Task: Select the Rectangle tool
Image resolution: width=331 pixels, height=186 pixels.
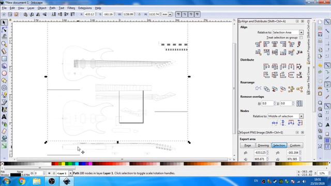Action: [x=4, y=58]
